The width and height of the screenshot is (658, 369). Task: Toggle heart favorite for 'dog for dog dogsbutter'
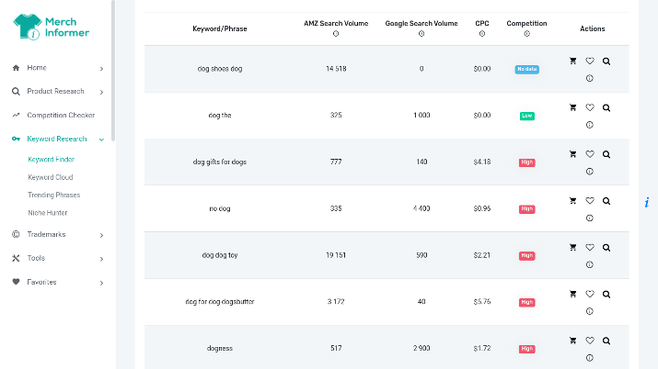pyautogui.click(x=590, y=294)
